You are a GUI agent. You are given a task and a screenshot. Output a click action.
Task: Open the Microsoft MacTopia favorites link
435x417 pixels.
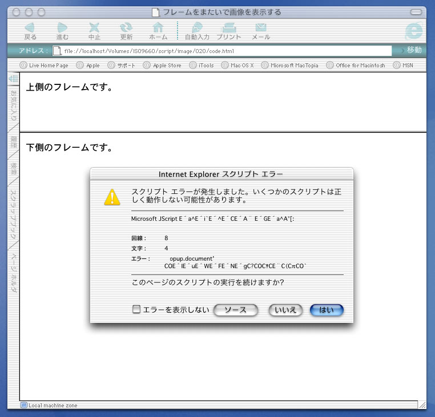pos(290,66)
